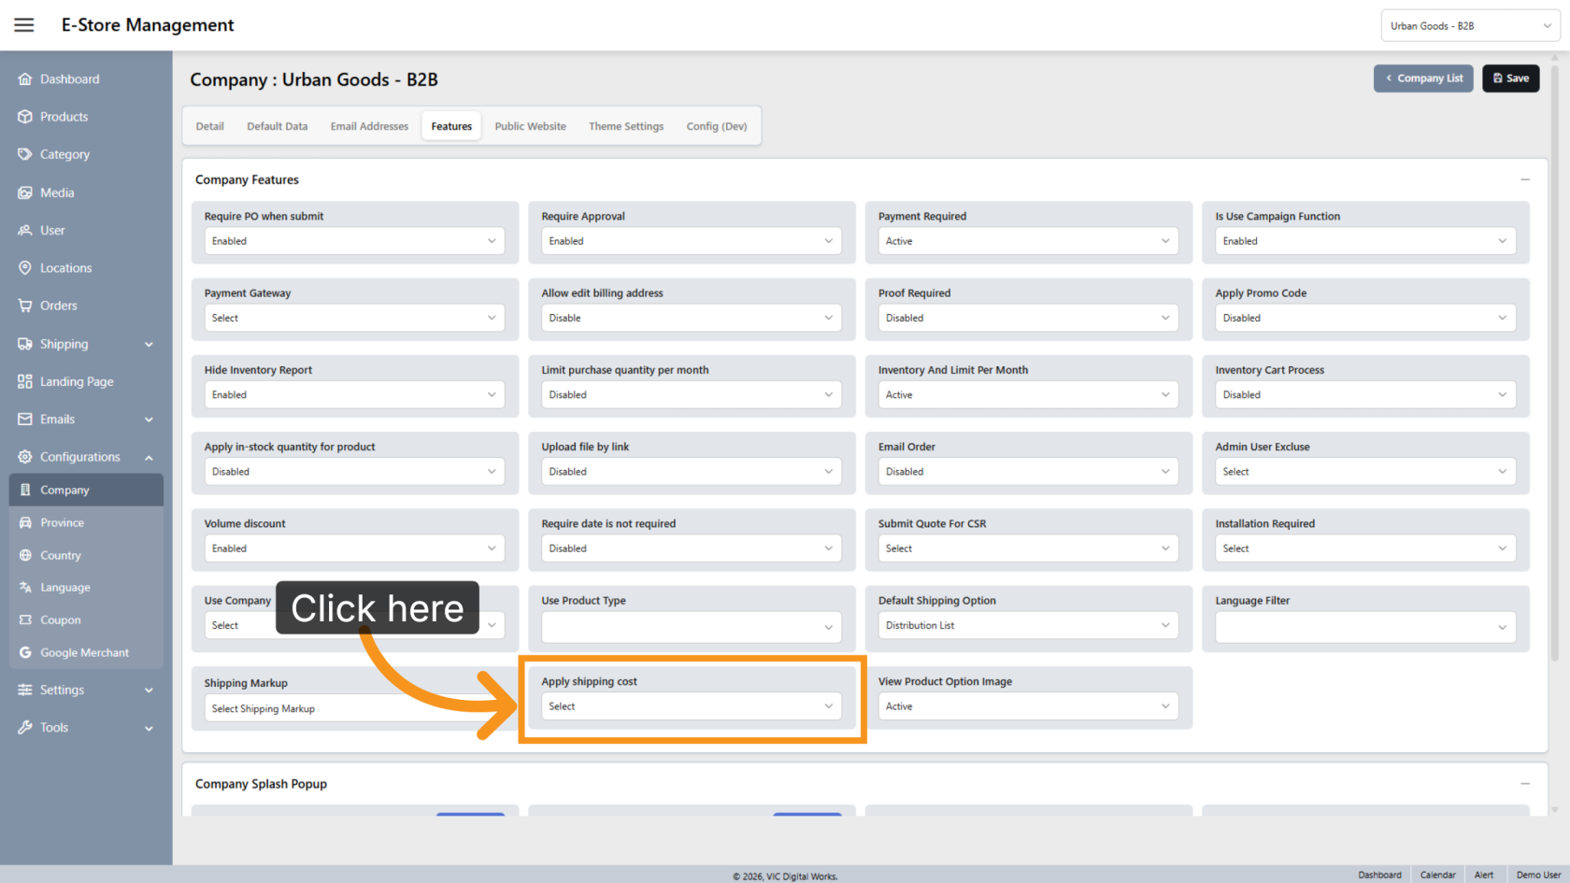Image resolution: width=1570 pixels, height=883 pixels.
Task: Click the Calendar link in the footer
Action: 1437,875
